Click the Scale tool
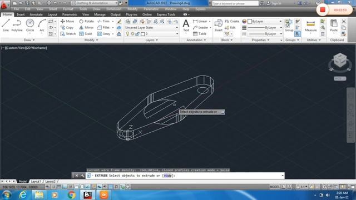 coord(86,34)
